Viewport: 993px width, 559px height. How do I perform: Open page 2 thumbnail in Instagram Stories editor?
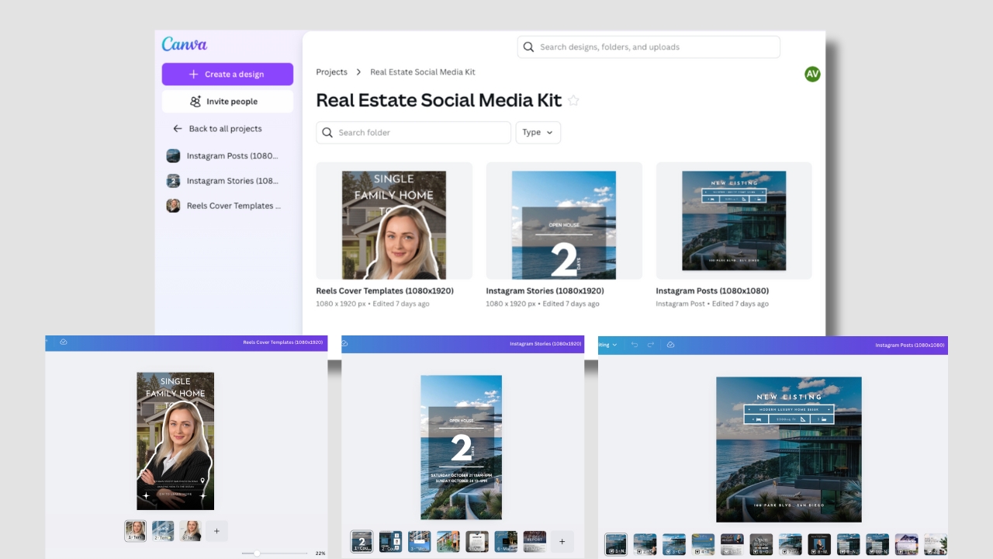tap(389, 541)
